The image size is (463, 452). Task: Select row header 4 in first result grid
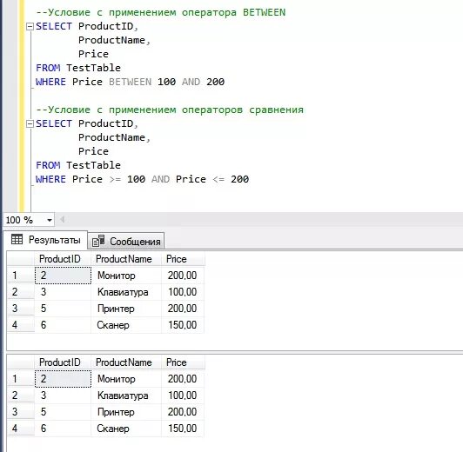pyautogui.click(x=21, y=325)
